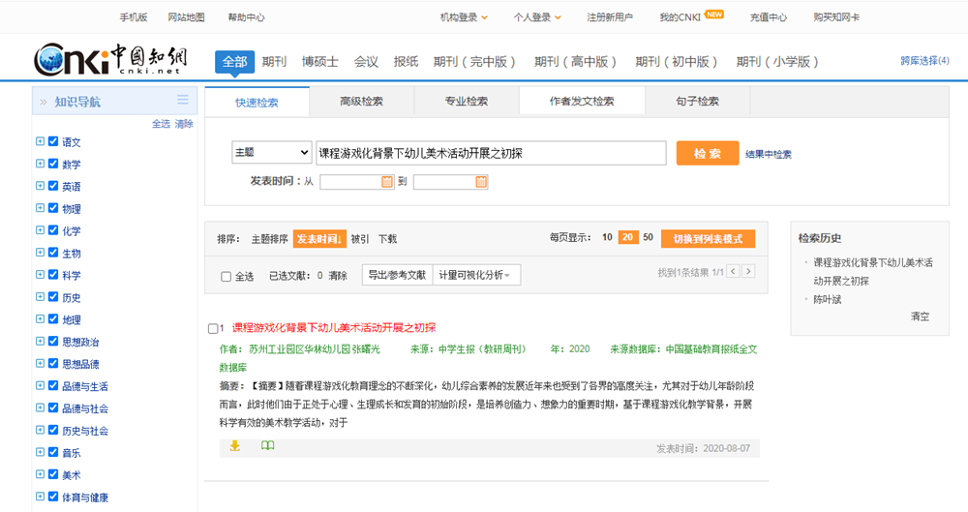The width and height of the screenshot is (968, 512).
Task: Uncheck the 思想政治 subject checkbox
Action: click(53, 342)
